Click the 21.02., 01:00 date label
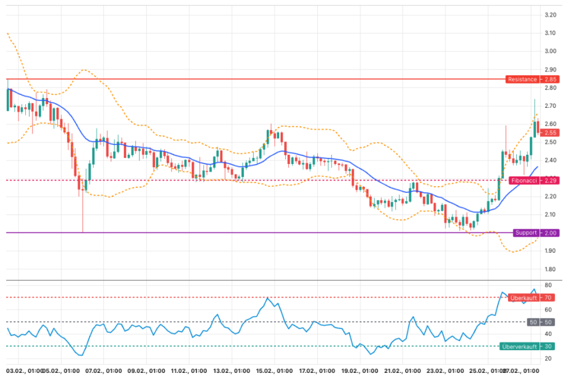 pos(403,371)
